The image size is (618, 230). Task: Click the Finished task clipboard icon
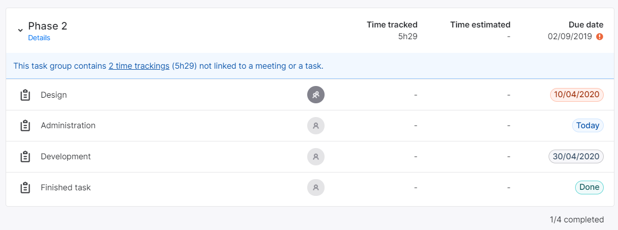(x=25, y=188)
